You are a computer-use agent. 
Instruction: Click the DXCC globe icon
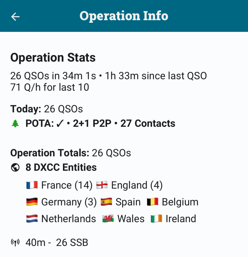coord(15,168)
